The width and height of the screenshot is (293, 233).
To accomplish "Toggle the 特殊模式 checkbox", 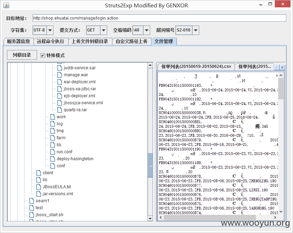I will coord(43,55).
